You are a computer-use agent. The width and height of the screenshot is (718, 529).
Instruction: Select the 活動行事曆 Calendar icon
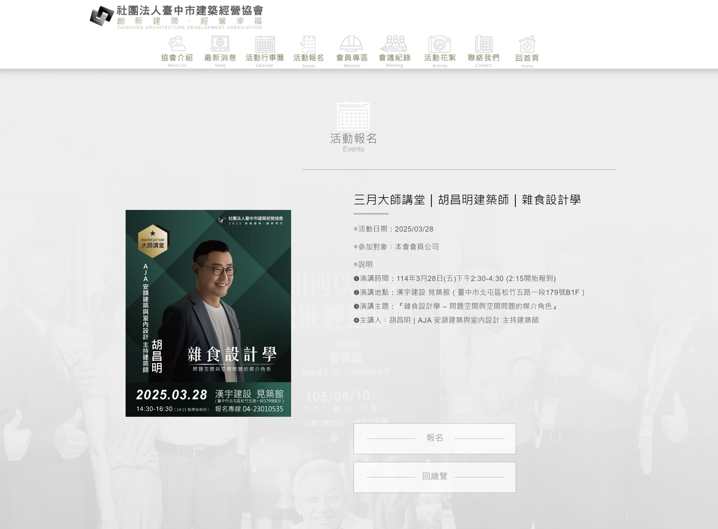click(x=264, y=44)
